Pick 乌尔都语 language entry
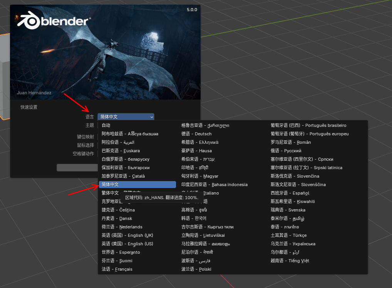The image size is (392, 288). (318, 252)
